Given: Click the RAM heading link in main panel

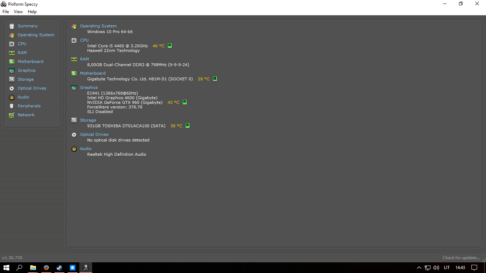Looking at the screenshot, I should pos(84,59).
